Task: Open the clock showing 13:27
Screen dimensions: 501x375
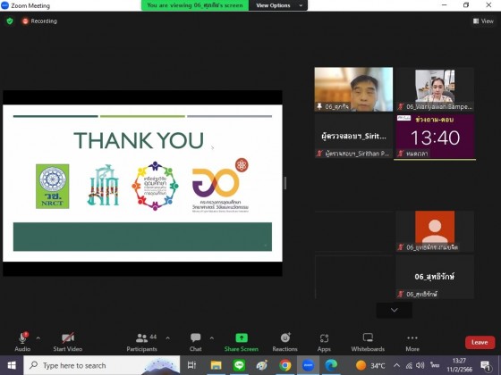Action: pos(460,365)
